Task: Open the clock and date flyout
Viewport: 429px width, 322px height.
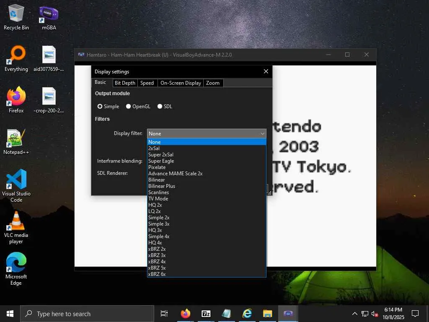Action: click(393, 314)
